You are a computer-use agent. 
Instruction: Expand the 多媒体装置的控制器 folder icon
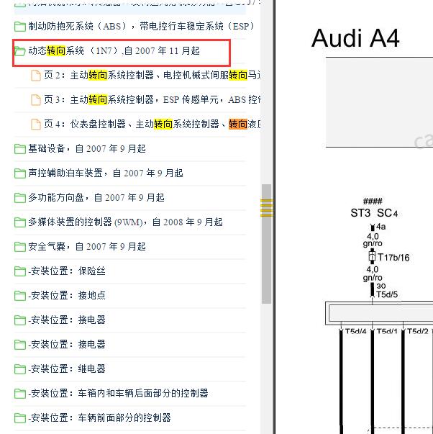coord(20,222)
